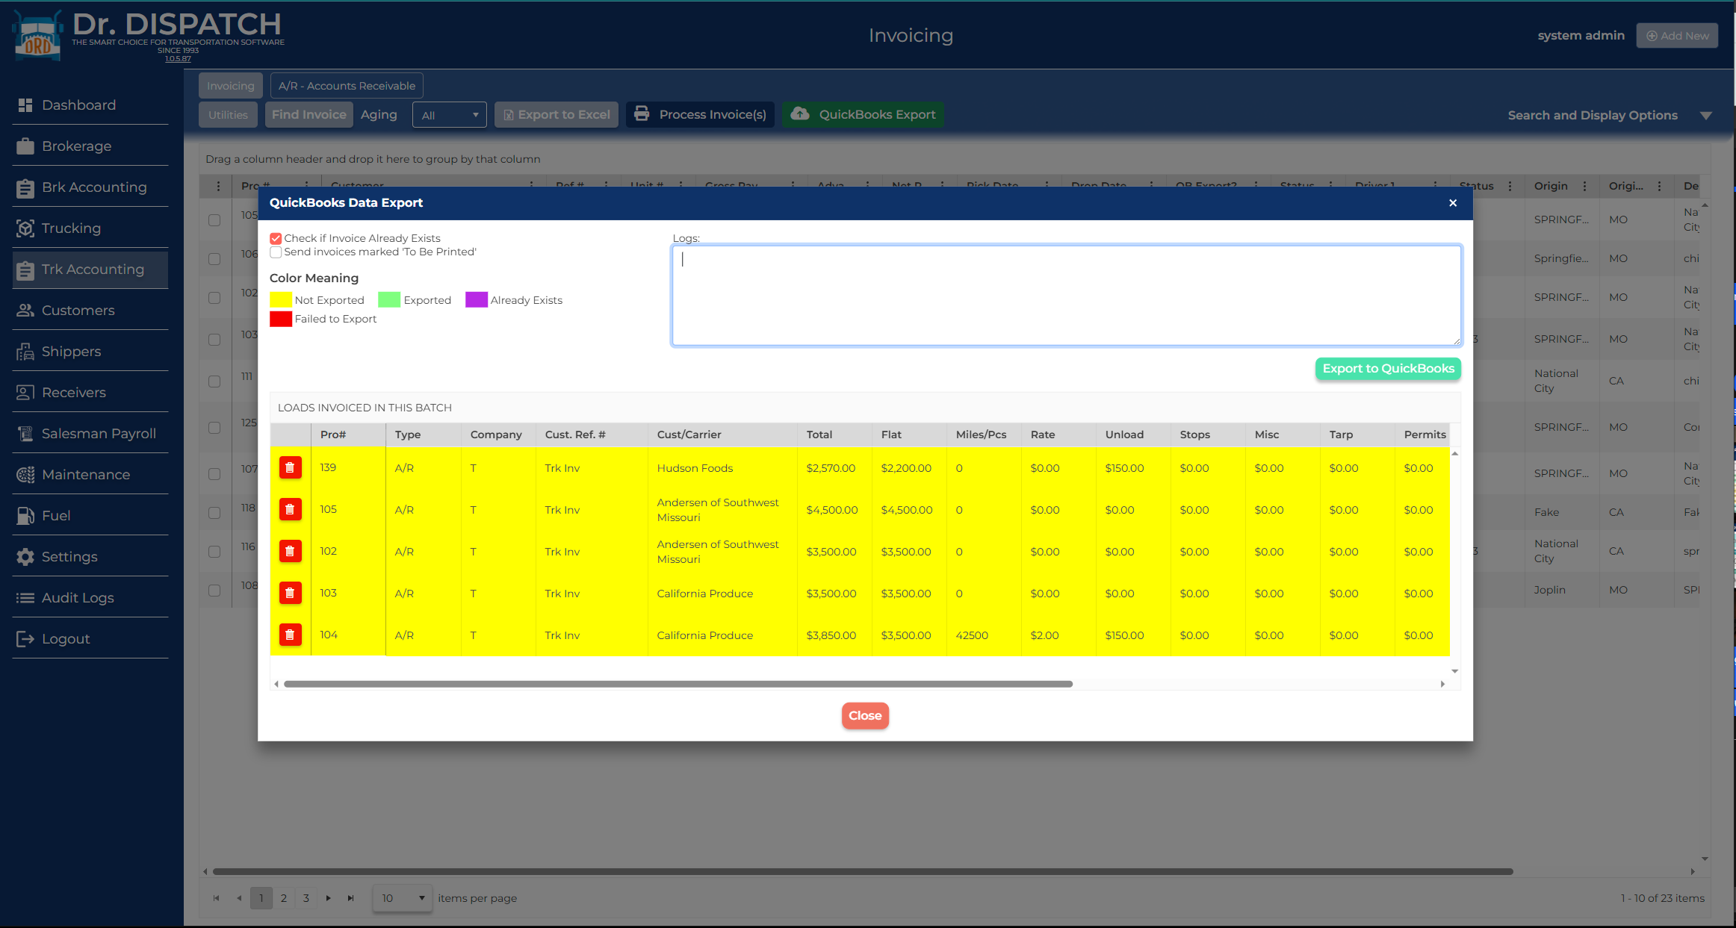Open the items per page dropdown
The image size is (1736, 928).
click(x=403, y=898)
